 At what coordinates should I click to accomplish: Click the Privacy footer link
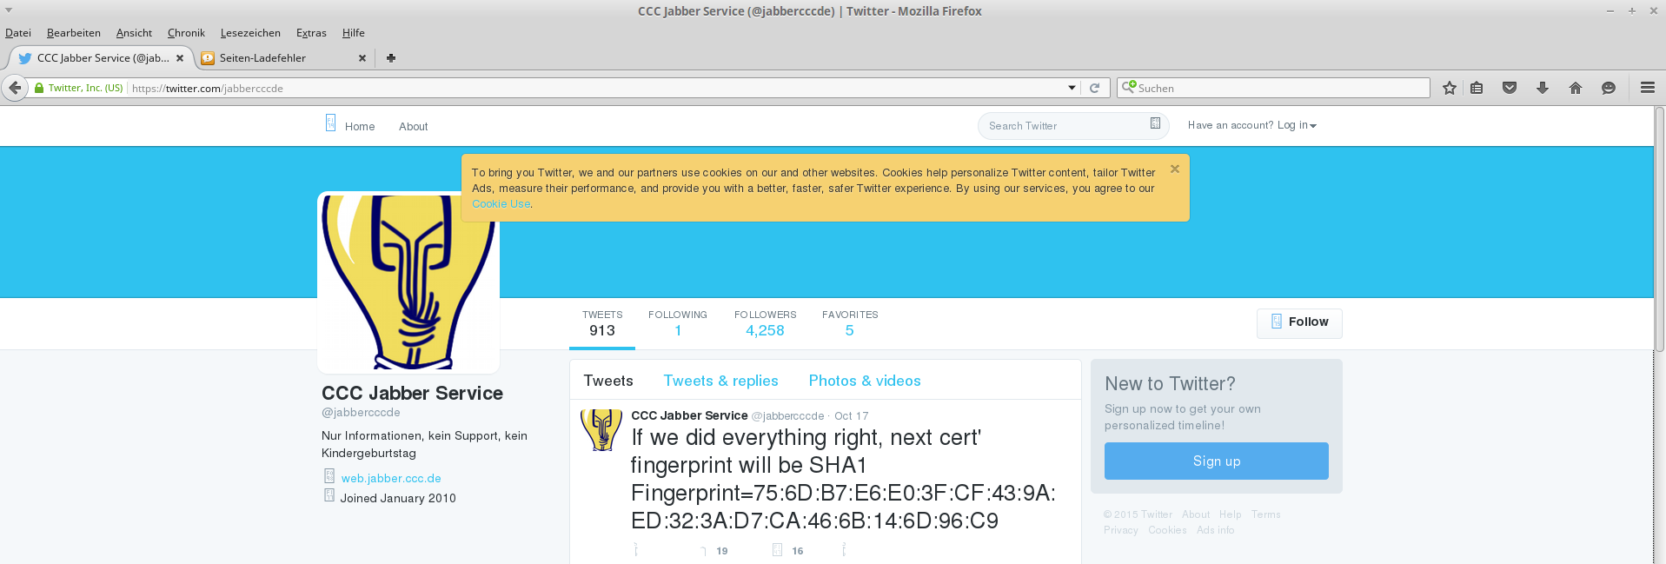click(x=1121, y=530)
